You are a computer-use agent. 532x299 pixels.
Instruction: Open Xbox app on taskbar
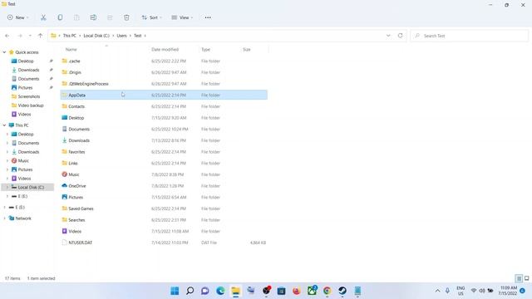click(x=313, y=291)
